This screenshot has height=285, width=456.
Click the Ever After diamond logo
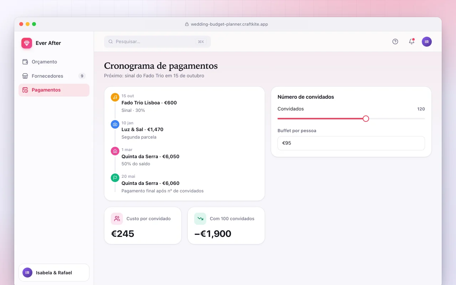pos(27,43)
